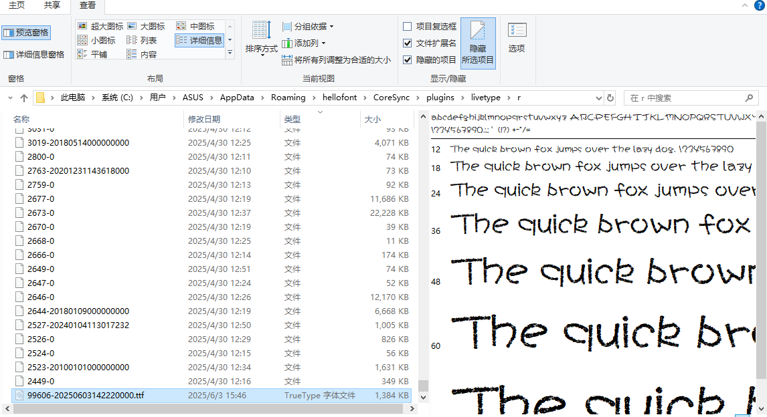Click the icon of file 2449-0
The image size is (767, 417).
coord(19,382)
